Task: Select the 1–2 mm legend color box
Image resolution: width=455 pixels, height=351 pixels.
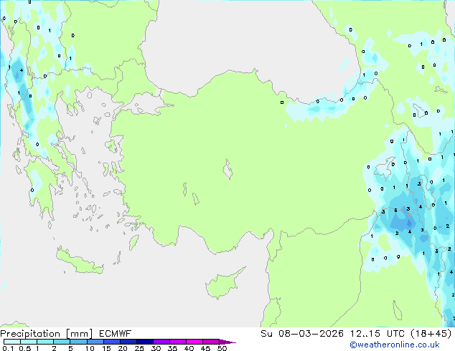Action: (45, 342)
